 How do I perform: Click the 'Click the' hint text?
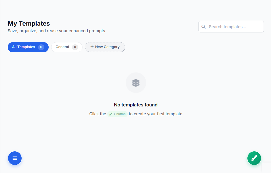pyautogui.click(x=98, y=114)
